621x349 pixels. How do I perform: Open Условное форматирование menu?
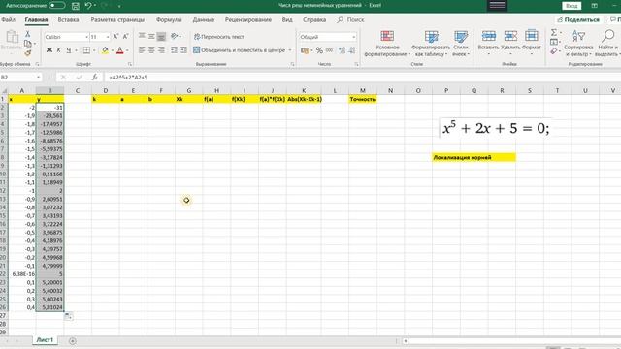387,43
